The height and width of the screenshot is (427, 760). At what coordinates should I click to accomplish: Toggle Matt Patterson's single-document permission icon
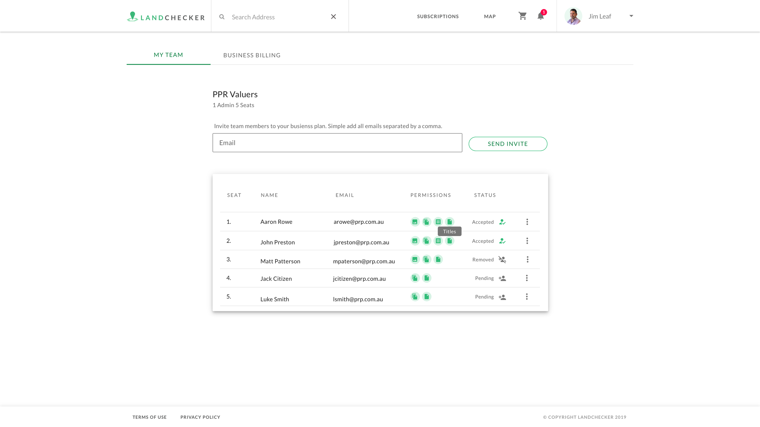click(x=438, y=259)
